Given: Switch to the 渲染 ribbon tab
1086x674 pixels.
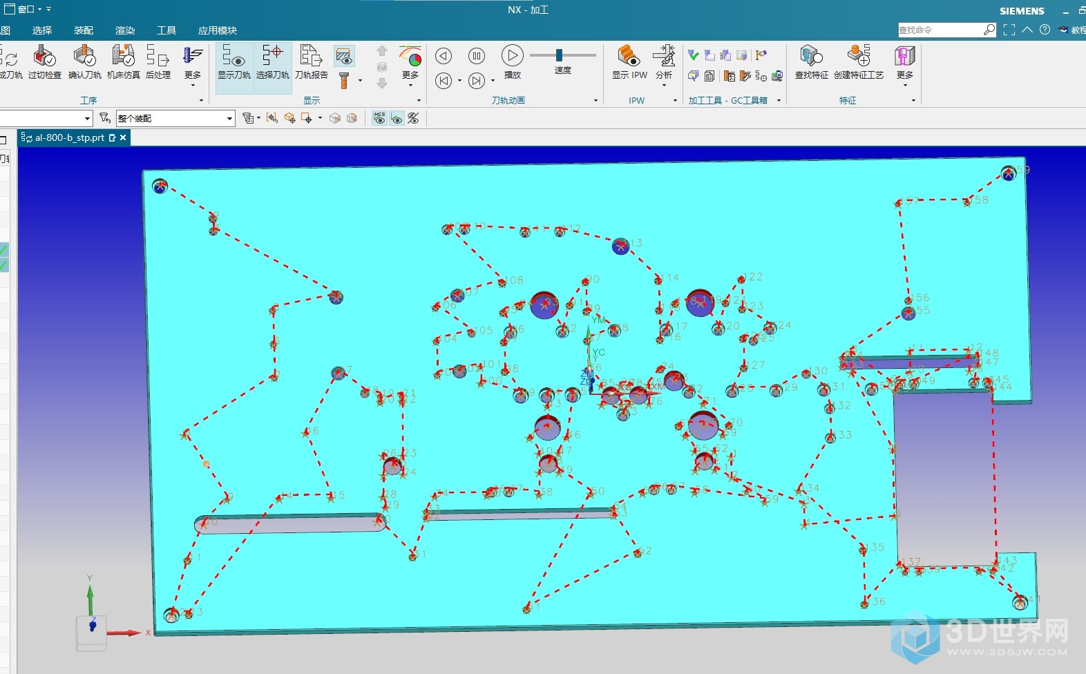Looking at the screenshot, I should 125,30.
